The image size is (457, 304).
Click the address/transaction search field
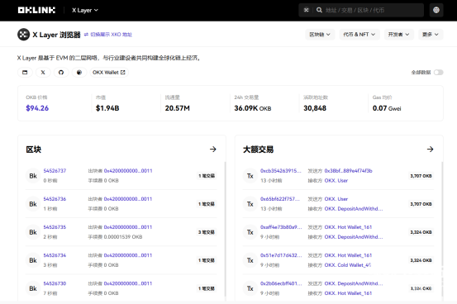click(370, 10)
